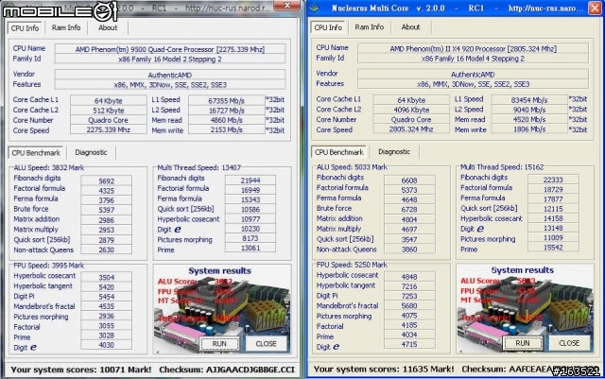Click the 10071 Mark system score status text
This screenshot has height=379, width=605.
81,370
